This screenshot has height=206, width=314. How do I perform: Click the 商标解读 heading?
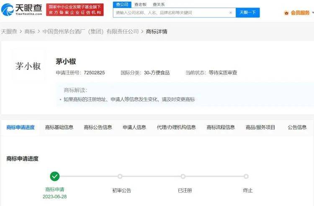[75, 90]
